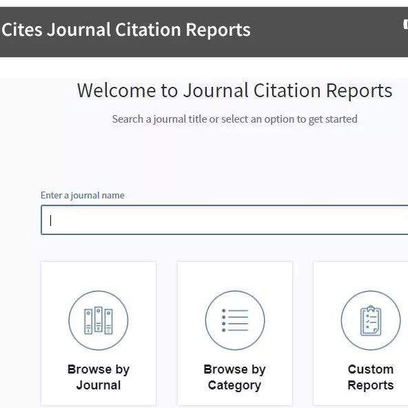This screenshot has height=408, width=408.
Task: Open the clipboard checklist icon for Custom Reports
Action: (371, 320)
